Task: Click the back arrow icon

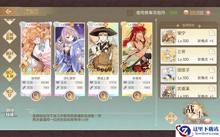Action: tap(9, 12)
